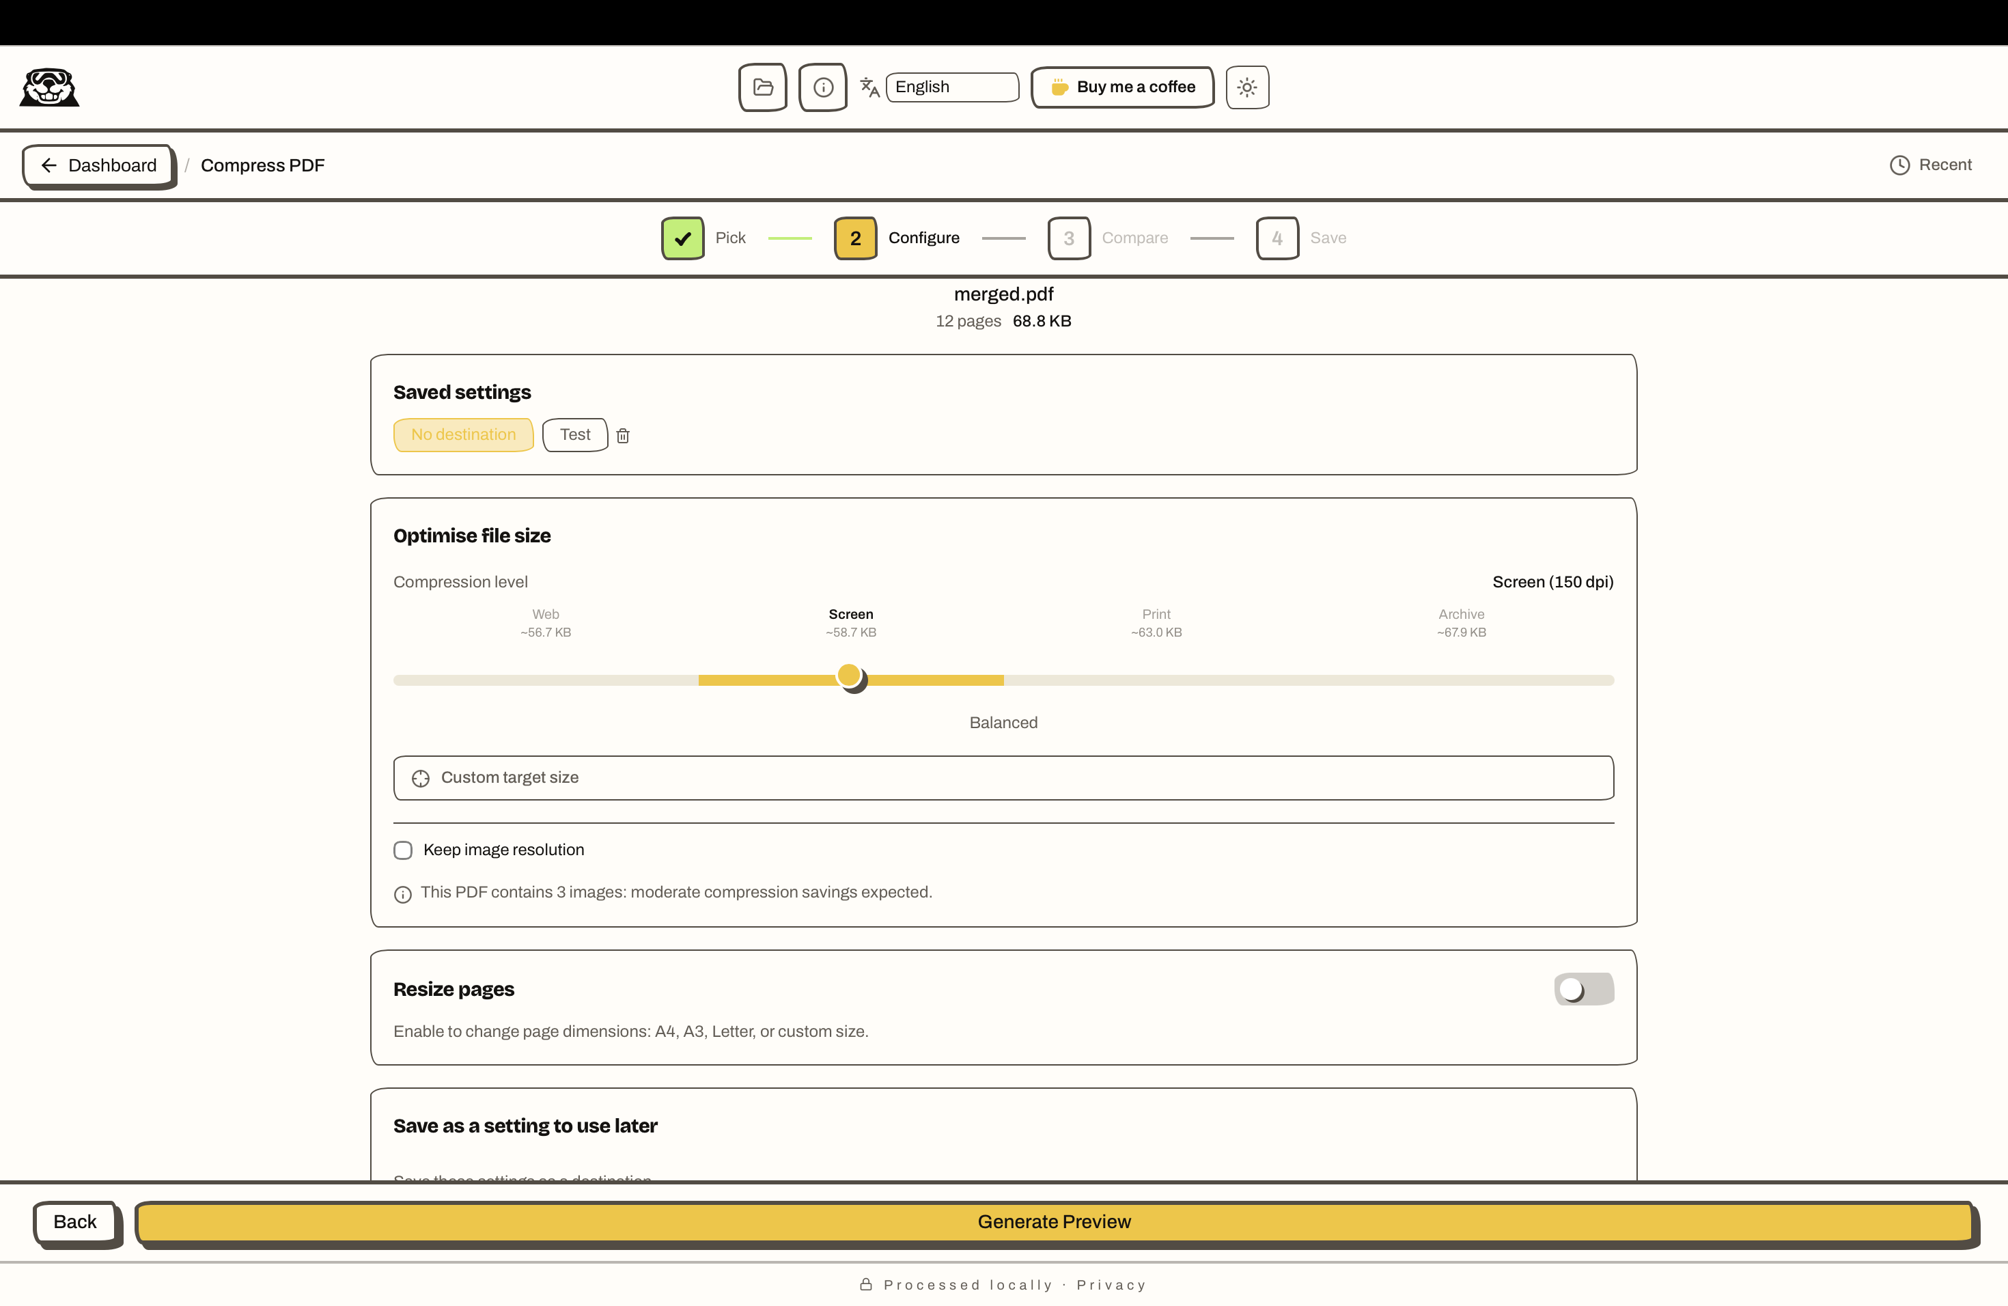The image size is (2008, 1306).
Task: Open the Privacy link in footer
Action: click(x=1111, y=1285)
